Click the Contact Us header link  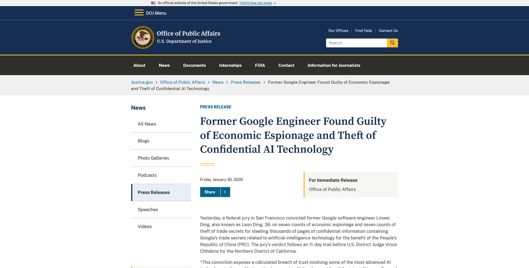coord(388,30)
